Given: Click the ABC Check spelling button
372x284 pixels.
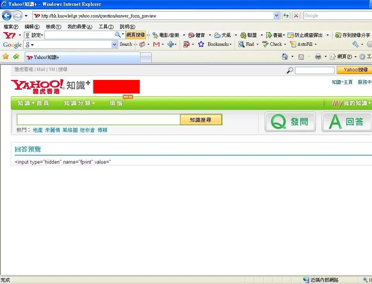Looking at the screenshot, I should point(273,44).
